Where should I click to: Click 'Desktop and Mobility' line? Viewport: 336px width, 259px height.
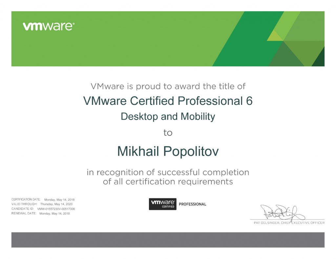(x=168, y=117)
